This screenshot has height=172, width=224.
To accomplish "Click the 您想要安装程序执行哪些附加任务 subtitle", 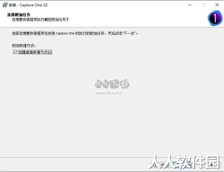I will [40, 19].
